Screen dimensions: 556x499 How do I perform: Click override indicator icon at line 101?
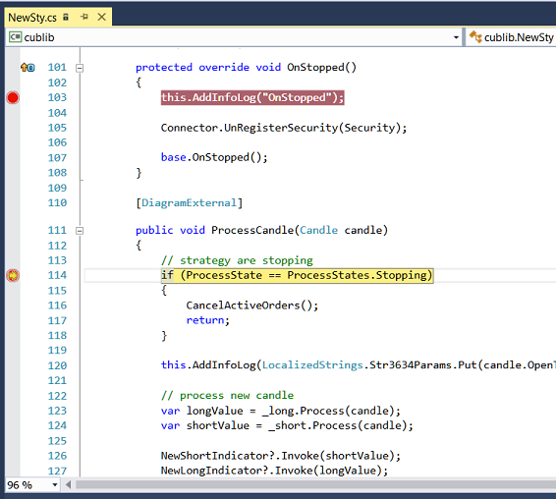(28, 67)
